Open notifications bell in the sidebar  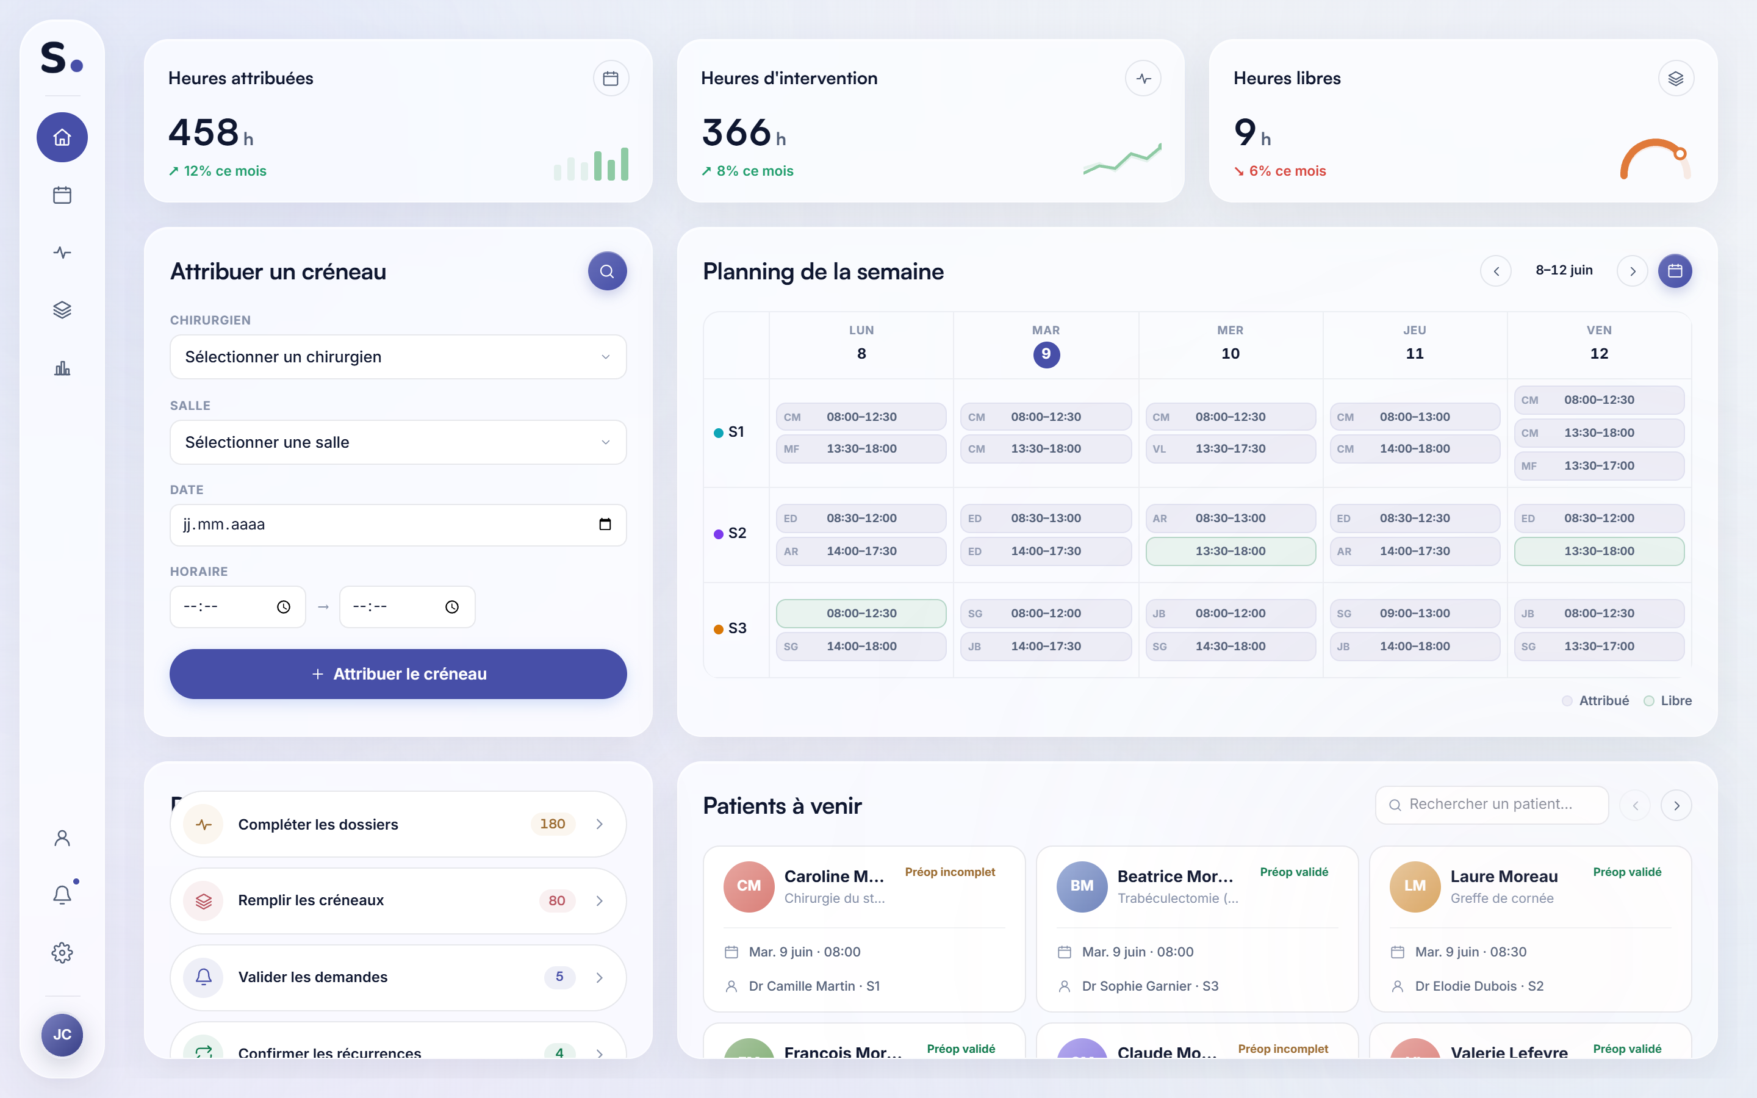[x=62, y=895]
